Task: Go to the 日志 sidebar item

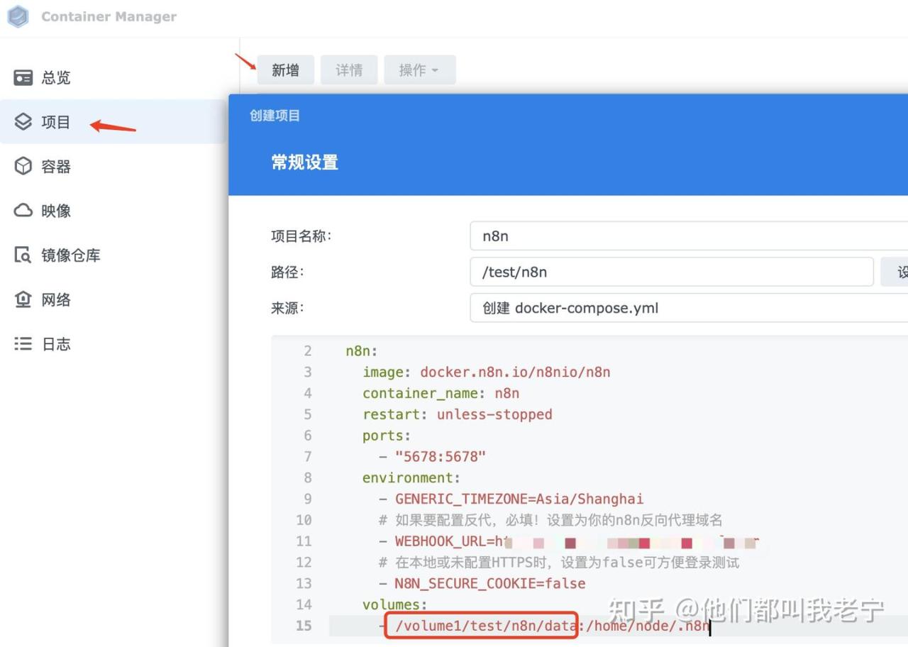Action: pos(56,344)
